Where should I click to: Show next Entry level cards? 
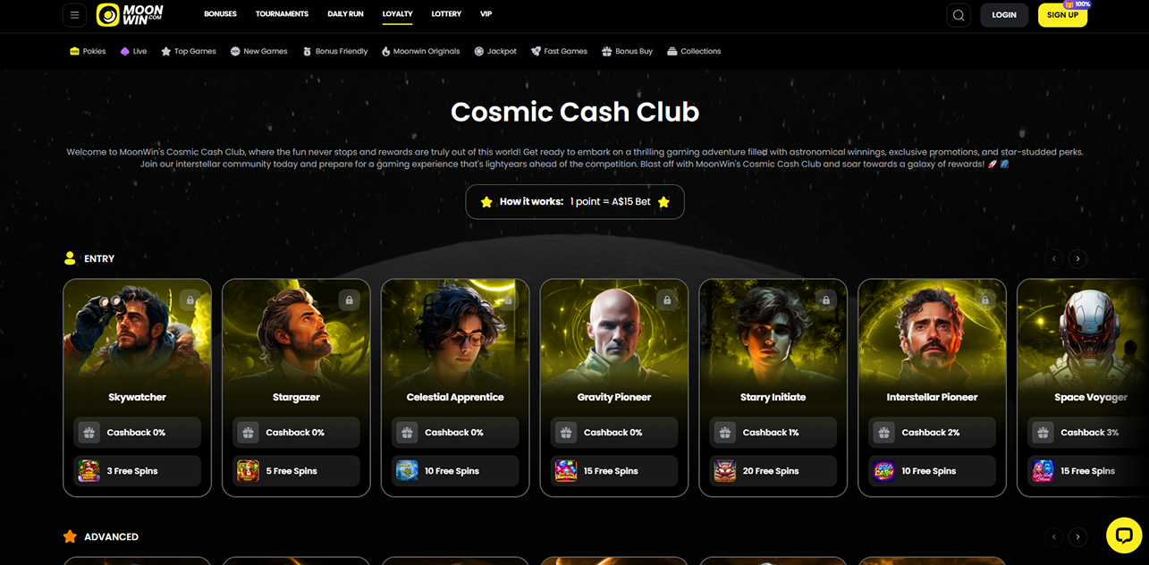click(x=1077, y=258)
